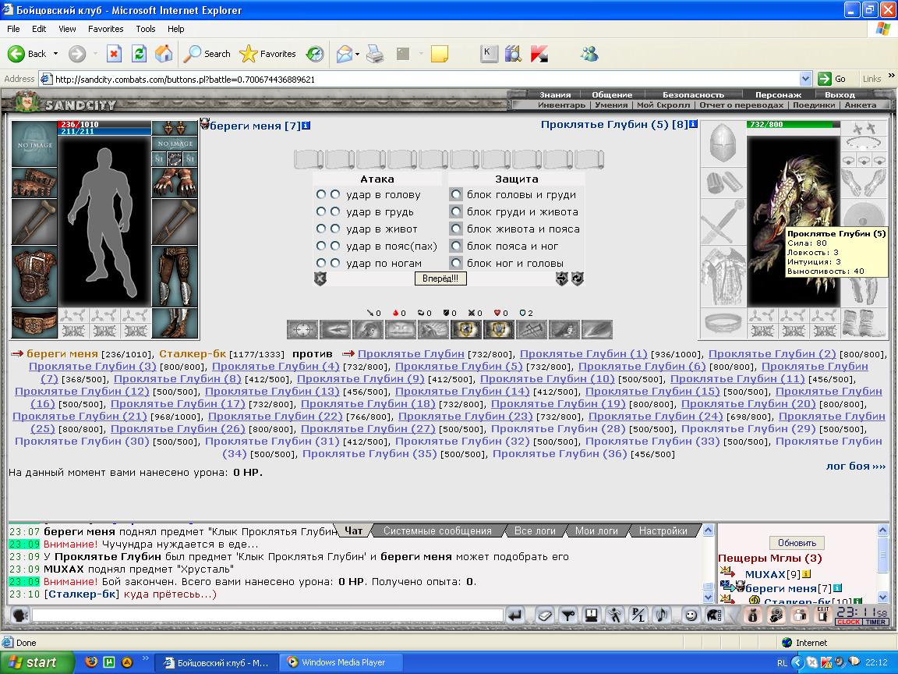
Task: Open the address bar dropdown arrow
Action: pos(805,79)
